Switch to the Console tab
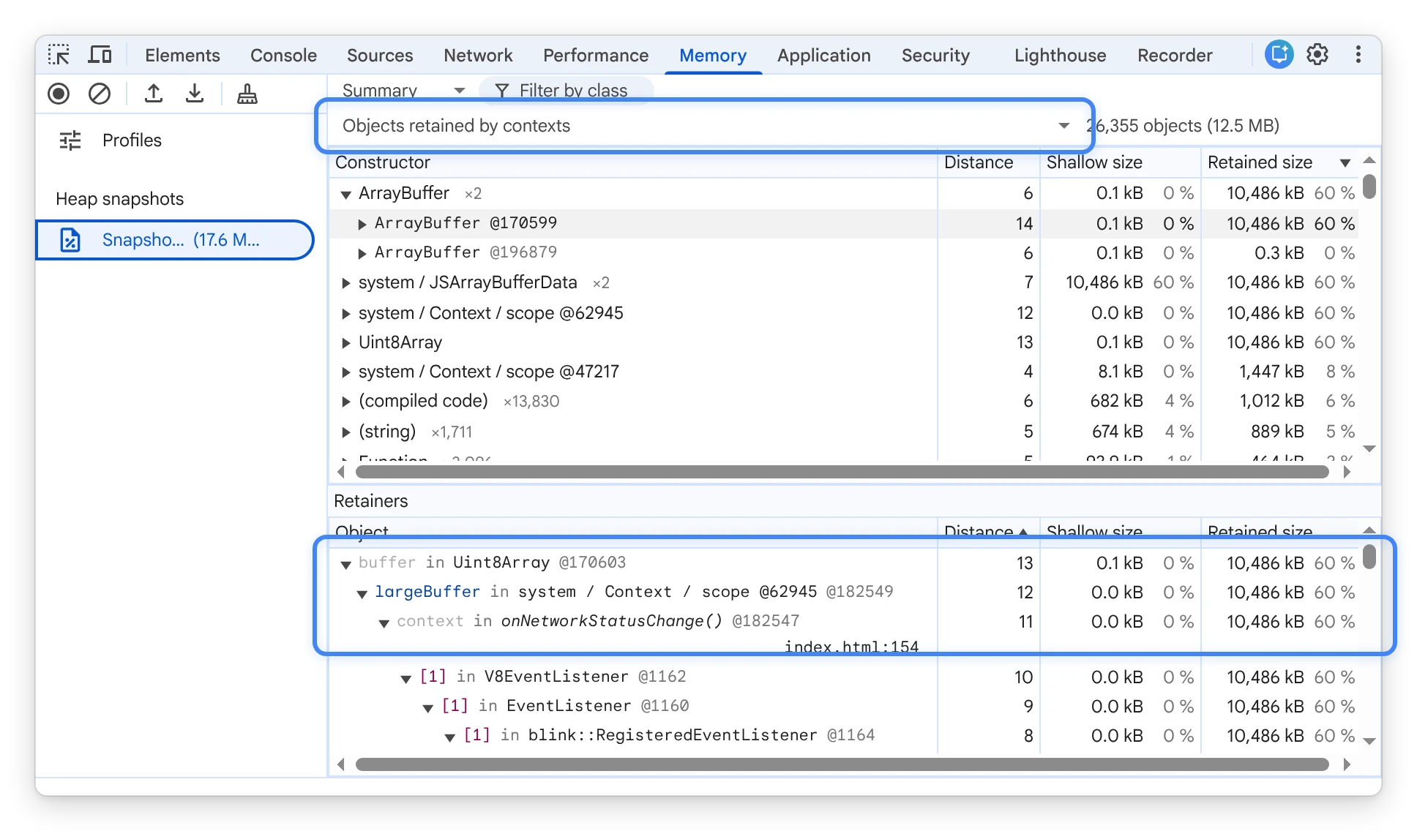The width and height of the screenshot is (1417, 831). click(x=283, y=56)
